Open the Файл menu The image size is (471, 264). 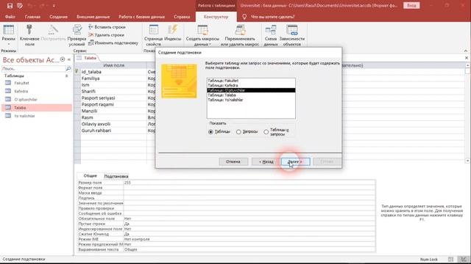[10, 17]
